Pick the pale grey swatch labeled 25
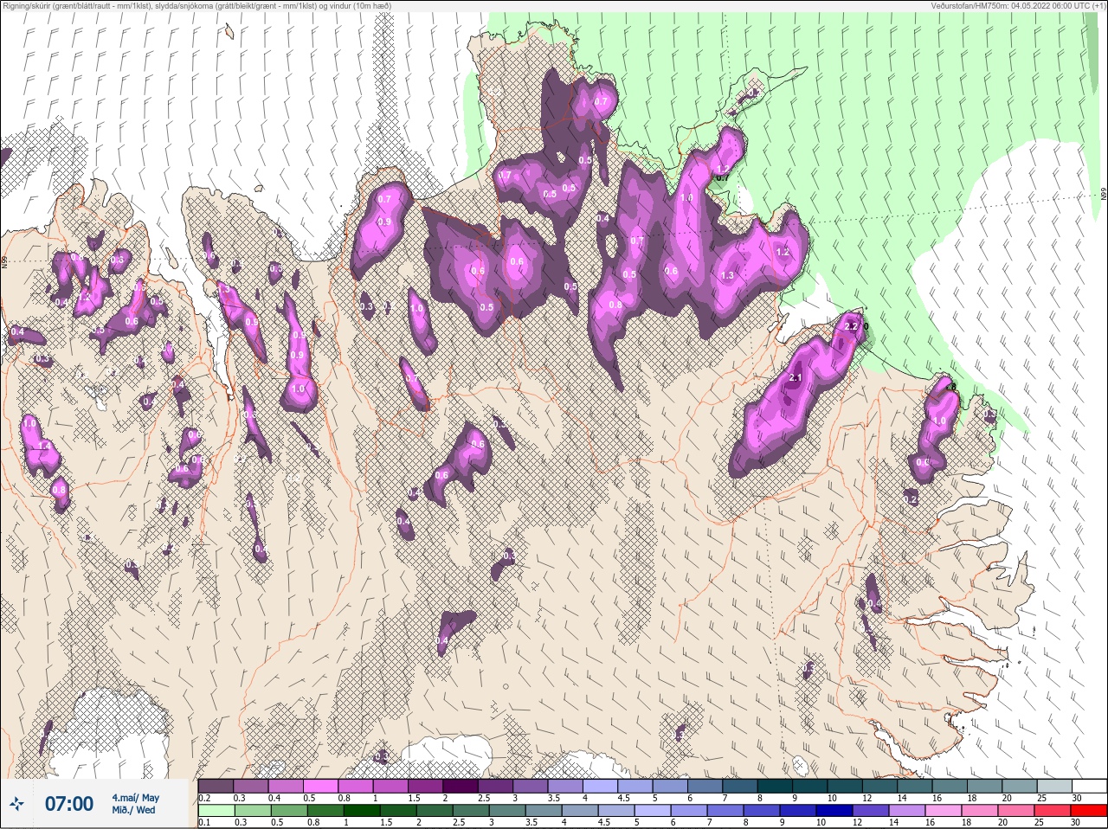This screenshot has height=829, width=1108. click(1054, 786)
